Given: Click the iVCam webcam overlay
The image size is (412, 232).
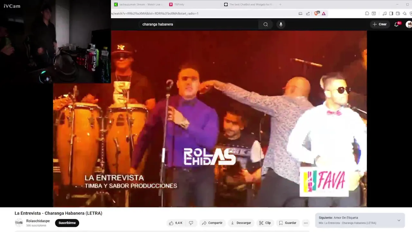Looking at the screenshot, I should [x=55, y=42].
